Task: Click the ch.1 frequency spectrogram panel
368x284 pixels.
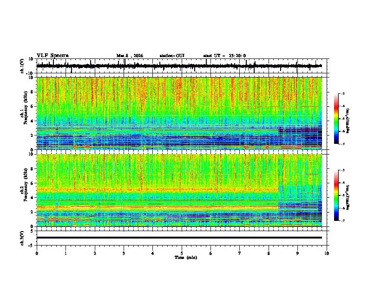Action: (x=179, y=113)
